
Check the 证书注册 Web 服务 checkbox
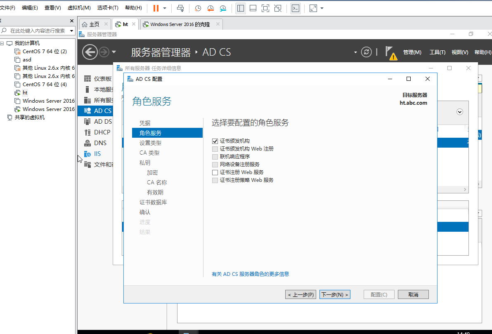click(x=215, y=172)
